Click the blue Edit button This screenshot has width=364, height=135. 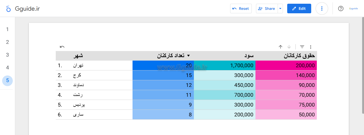click(299, 9)
